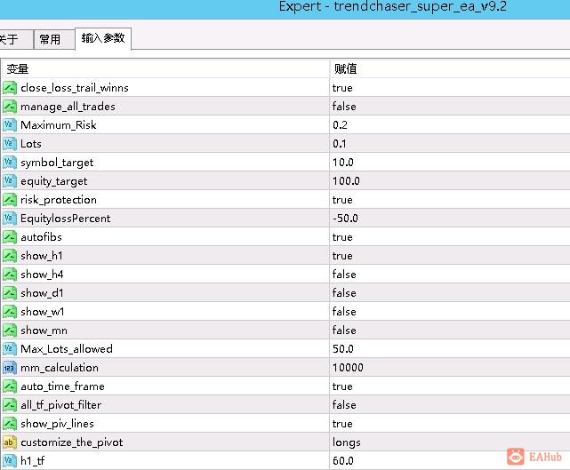The width and height of the screenshot is (570, 470).
Task: Click the 变量 column header
Action: (165, 68)
